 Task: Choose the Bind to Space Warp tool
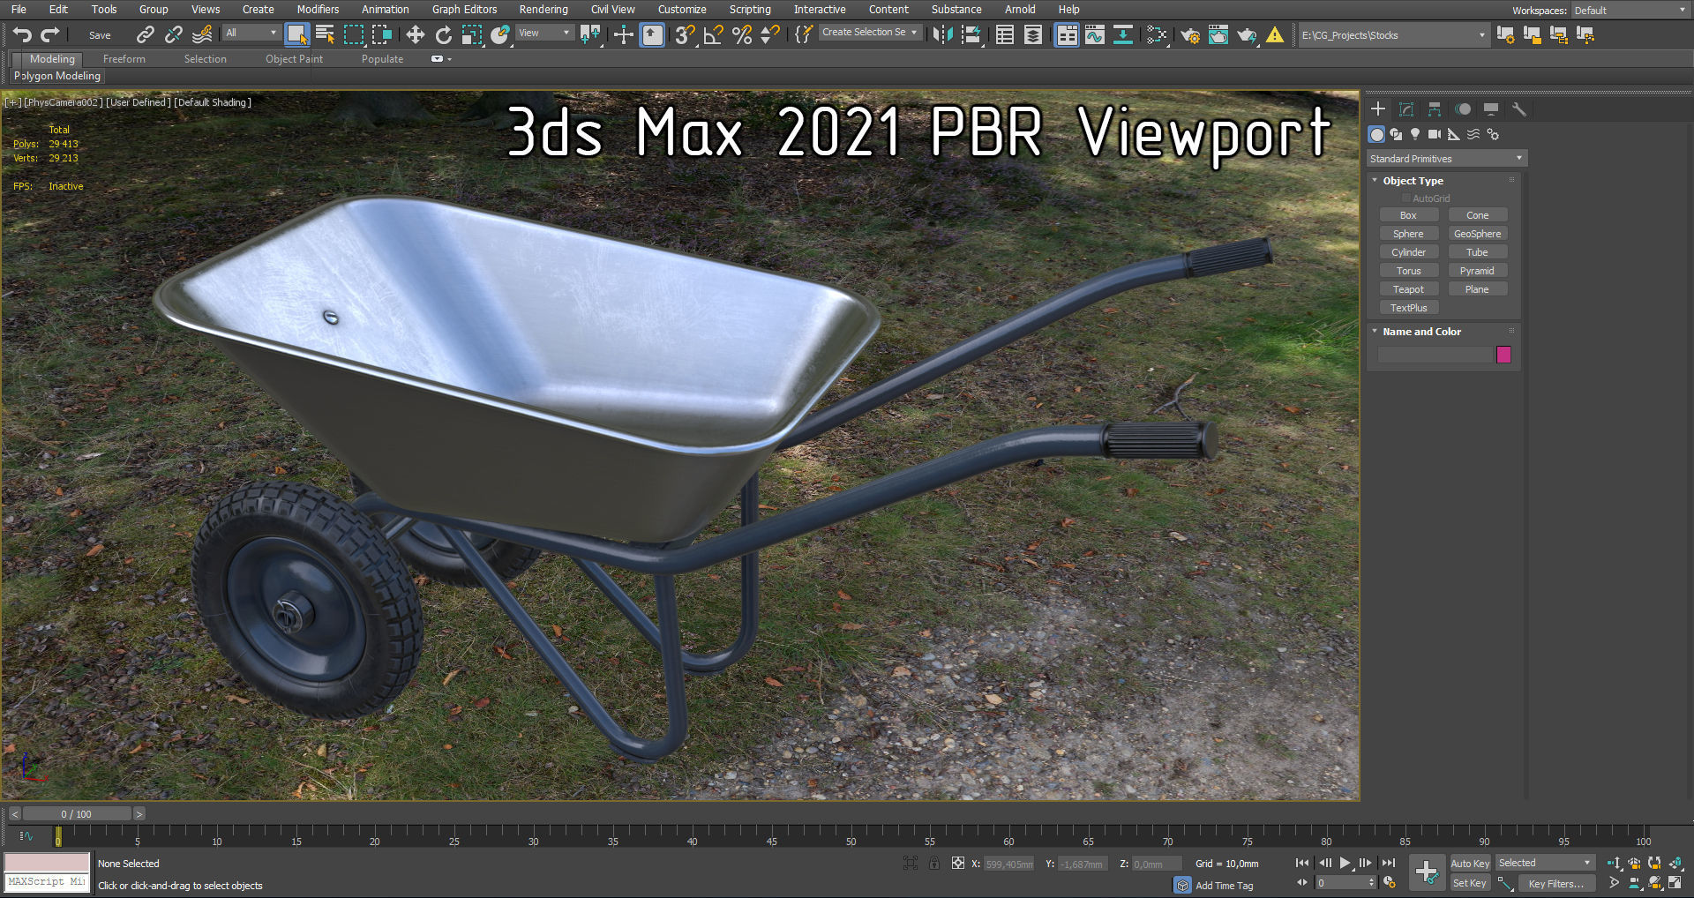point(202,35)
